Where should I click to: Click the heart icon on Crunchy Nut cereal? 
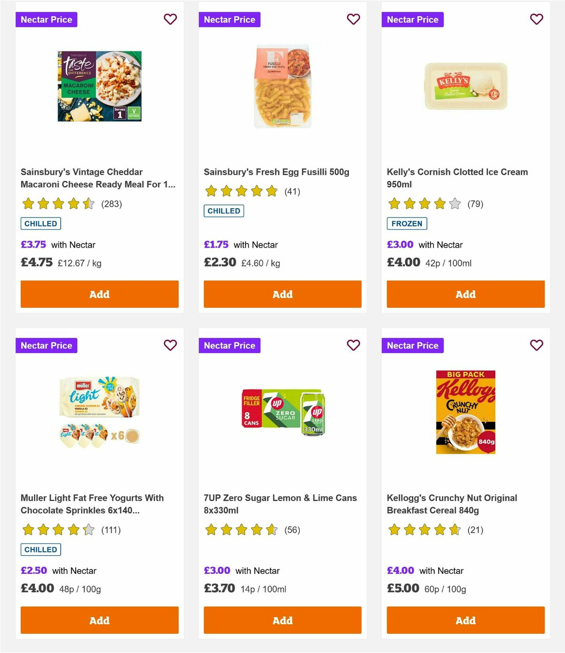pos(536,345)
